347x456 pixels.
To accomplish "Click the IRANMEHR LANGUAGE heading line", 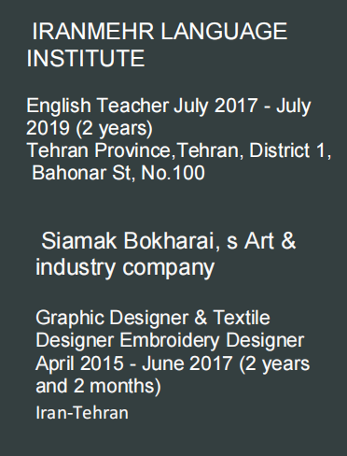I will click(x=160, y=32).
